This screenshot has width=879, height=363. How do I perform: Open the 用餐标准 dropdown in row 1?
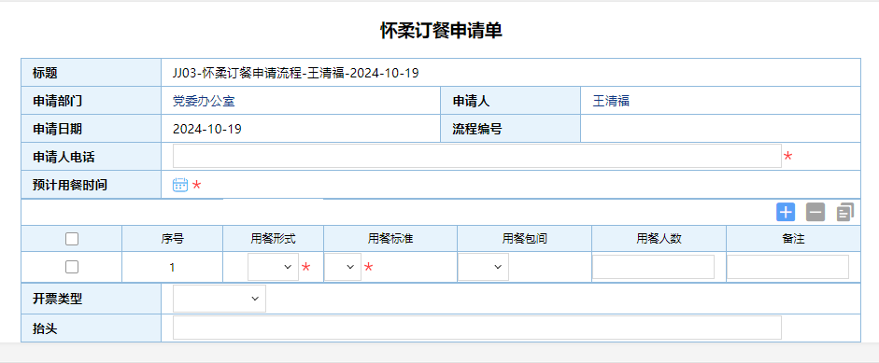[343, 267]
